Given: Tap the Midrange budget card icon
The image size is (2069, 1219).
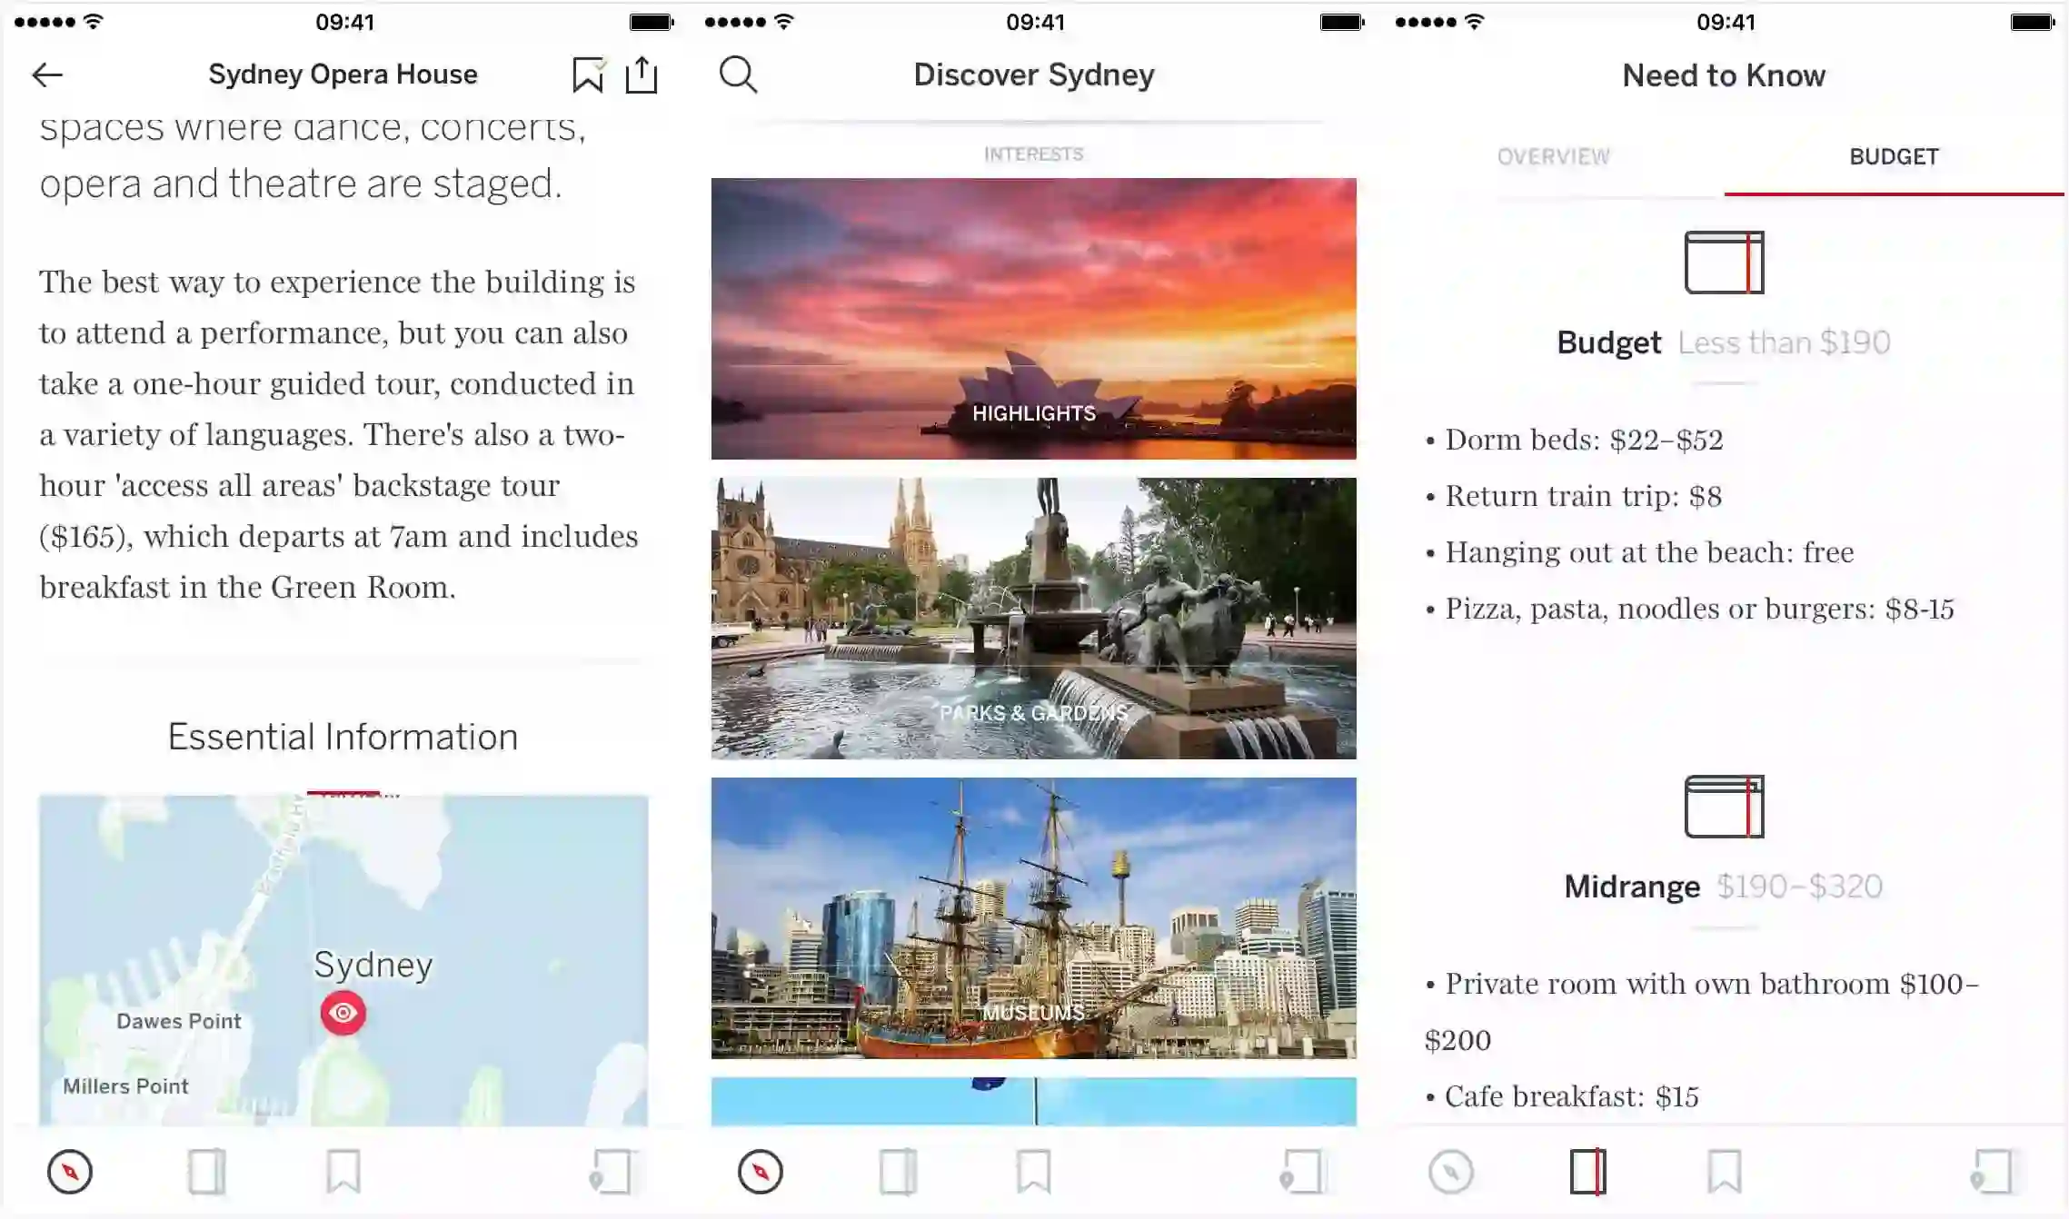Looking at the screenshot, I should [x=1724, y=807].
